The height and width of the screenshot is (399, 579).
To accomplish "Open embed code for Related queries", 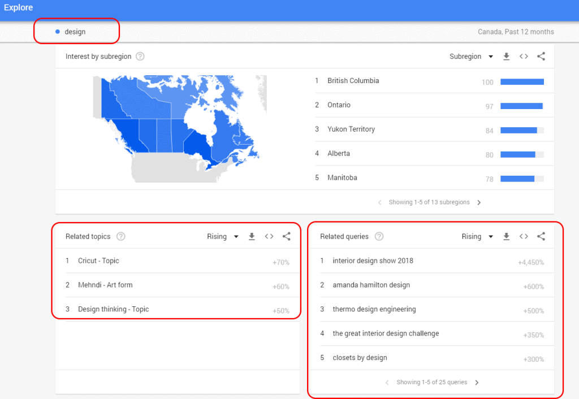I will [x=524, y=236].
